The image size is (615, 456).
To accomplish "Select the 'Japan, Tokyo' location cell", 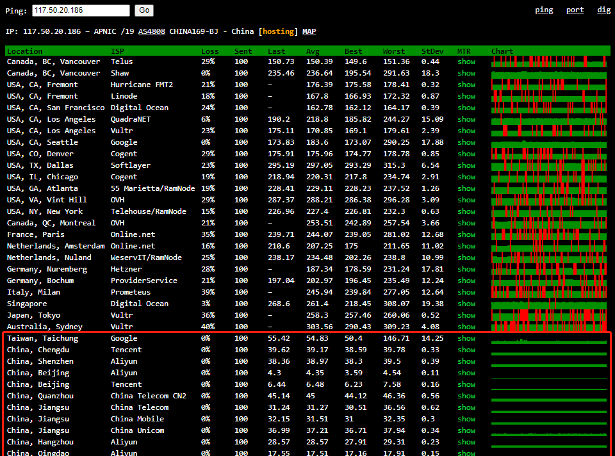I will click(33, 315).
